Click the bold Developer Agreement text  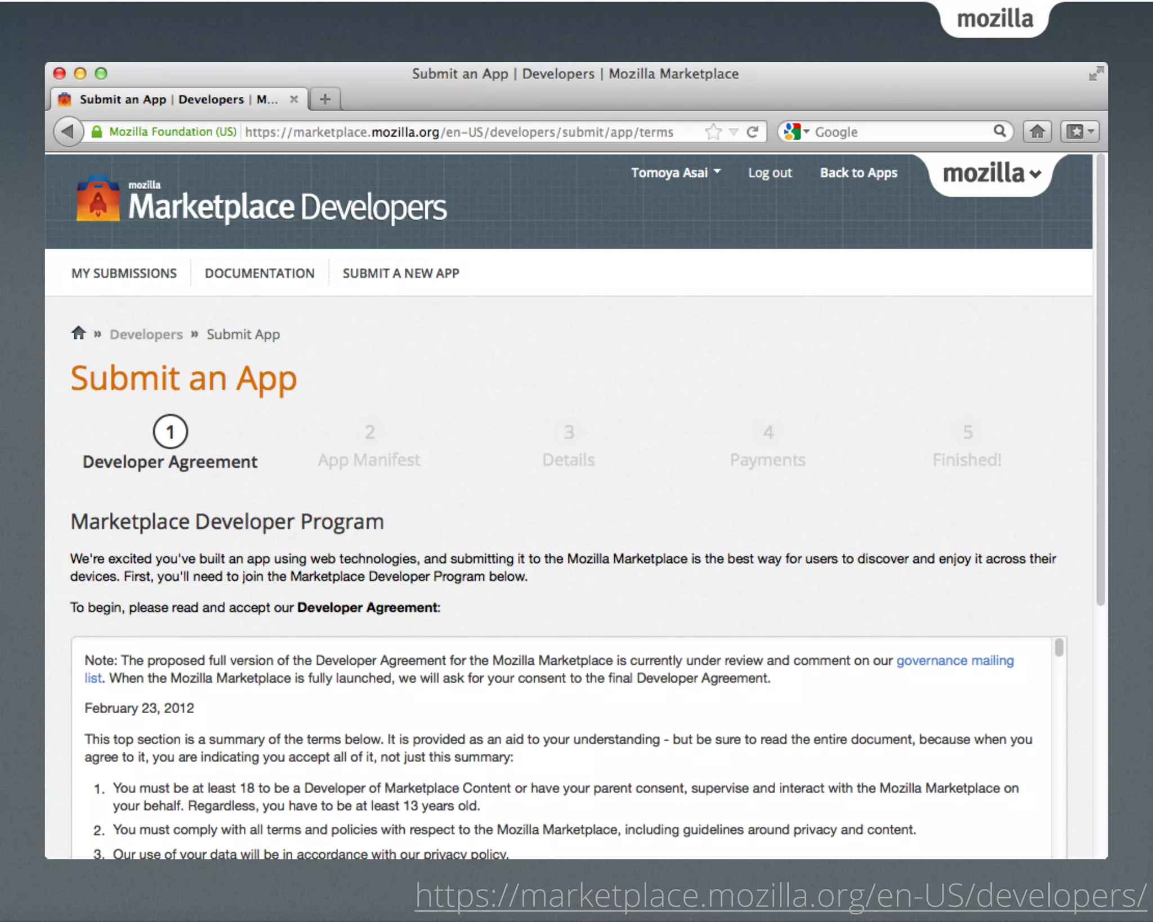coord(368,607)
